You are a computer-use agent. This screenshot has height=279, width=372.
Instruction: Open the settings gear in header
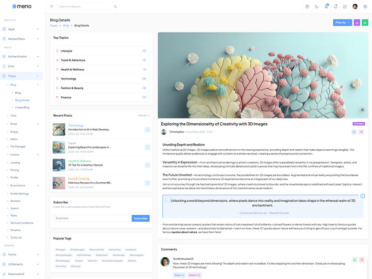[365, 7]
